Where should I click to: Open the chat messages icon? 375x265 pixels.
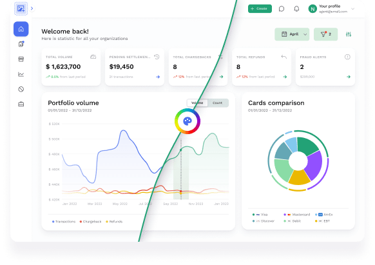coord(282,9)
